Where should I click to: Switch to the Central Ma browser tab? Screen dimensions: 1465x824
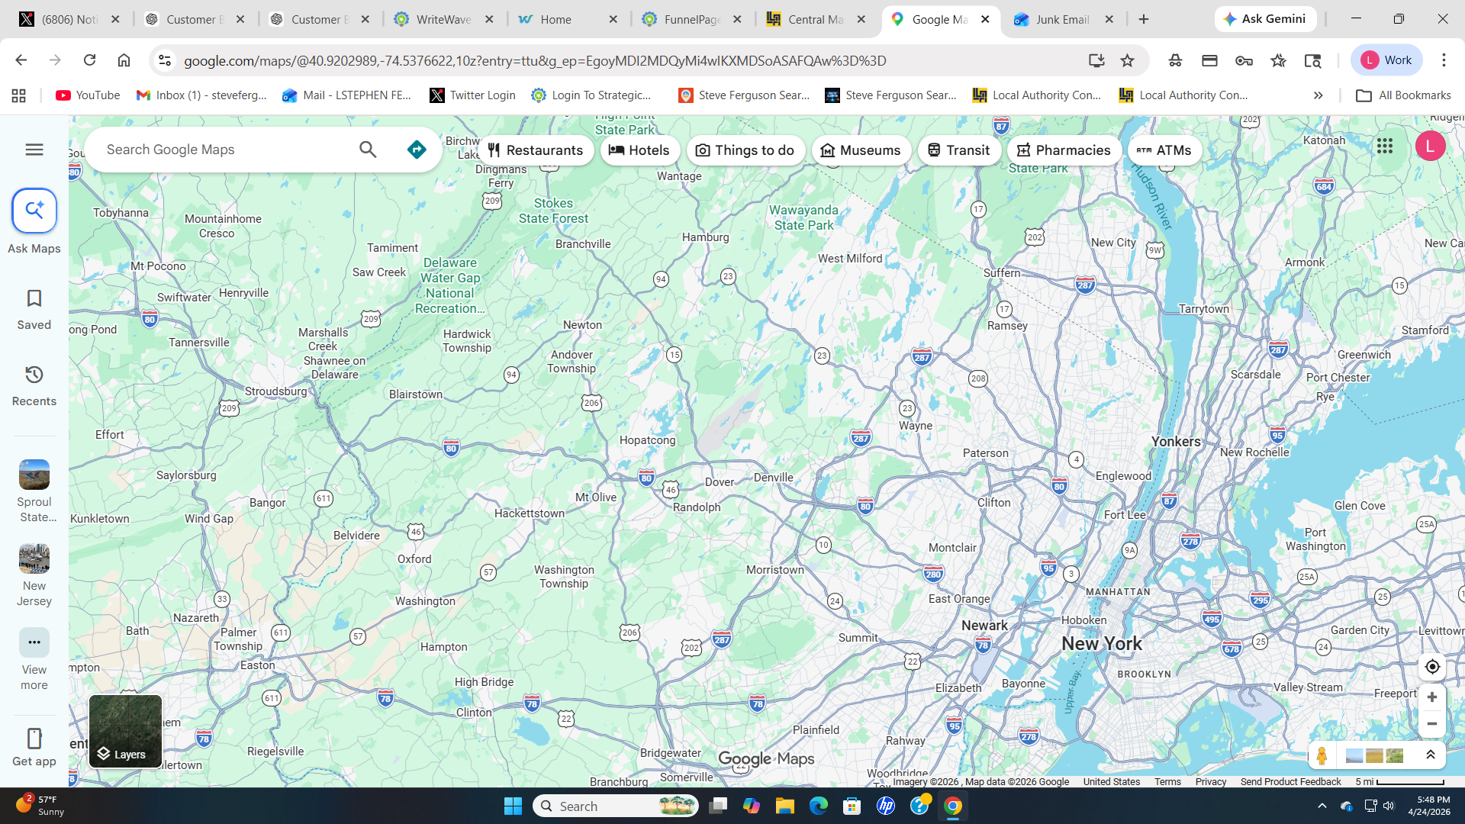(x=815, y=19)
